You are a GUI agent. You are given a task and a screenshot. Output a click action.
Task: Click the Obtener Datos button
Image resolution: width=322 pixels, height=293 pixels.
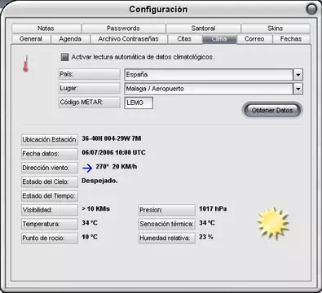click(272, 110)
